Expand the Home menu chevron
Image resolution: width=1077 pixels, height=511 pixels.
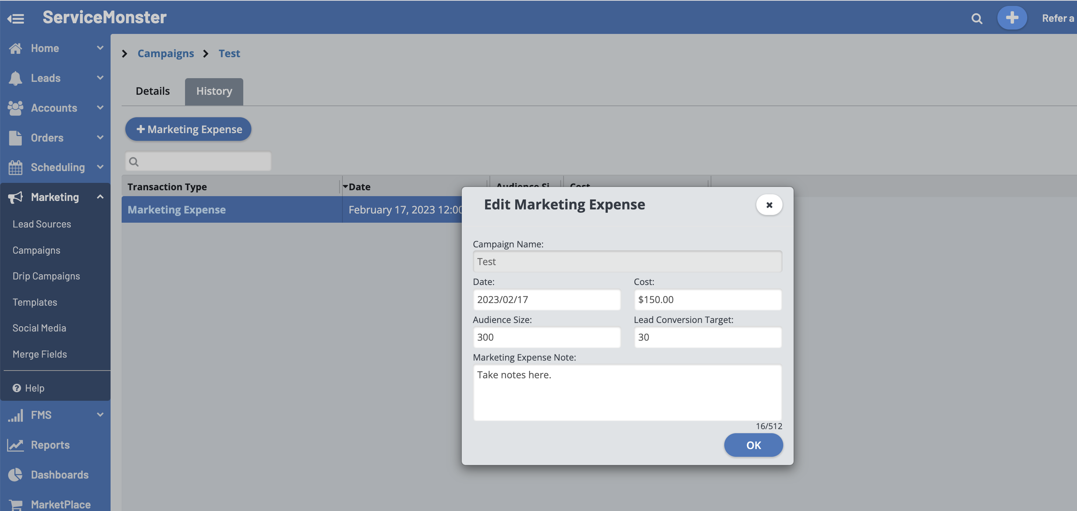tap(100, 48)
